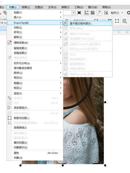This screenshot has width=130, height=173.
Task: Click the square frame icon in property bar
Action: (x=117, y=21)
